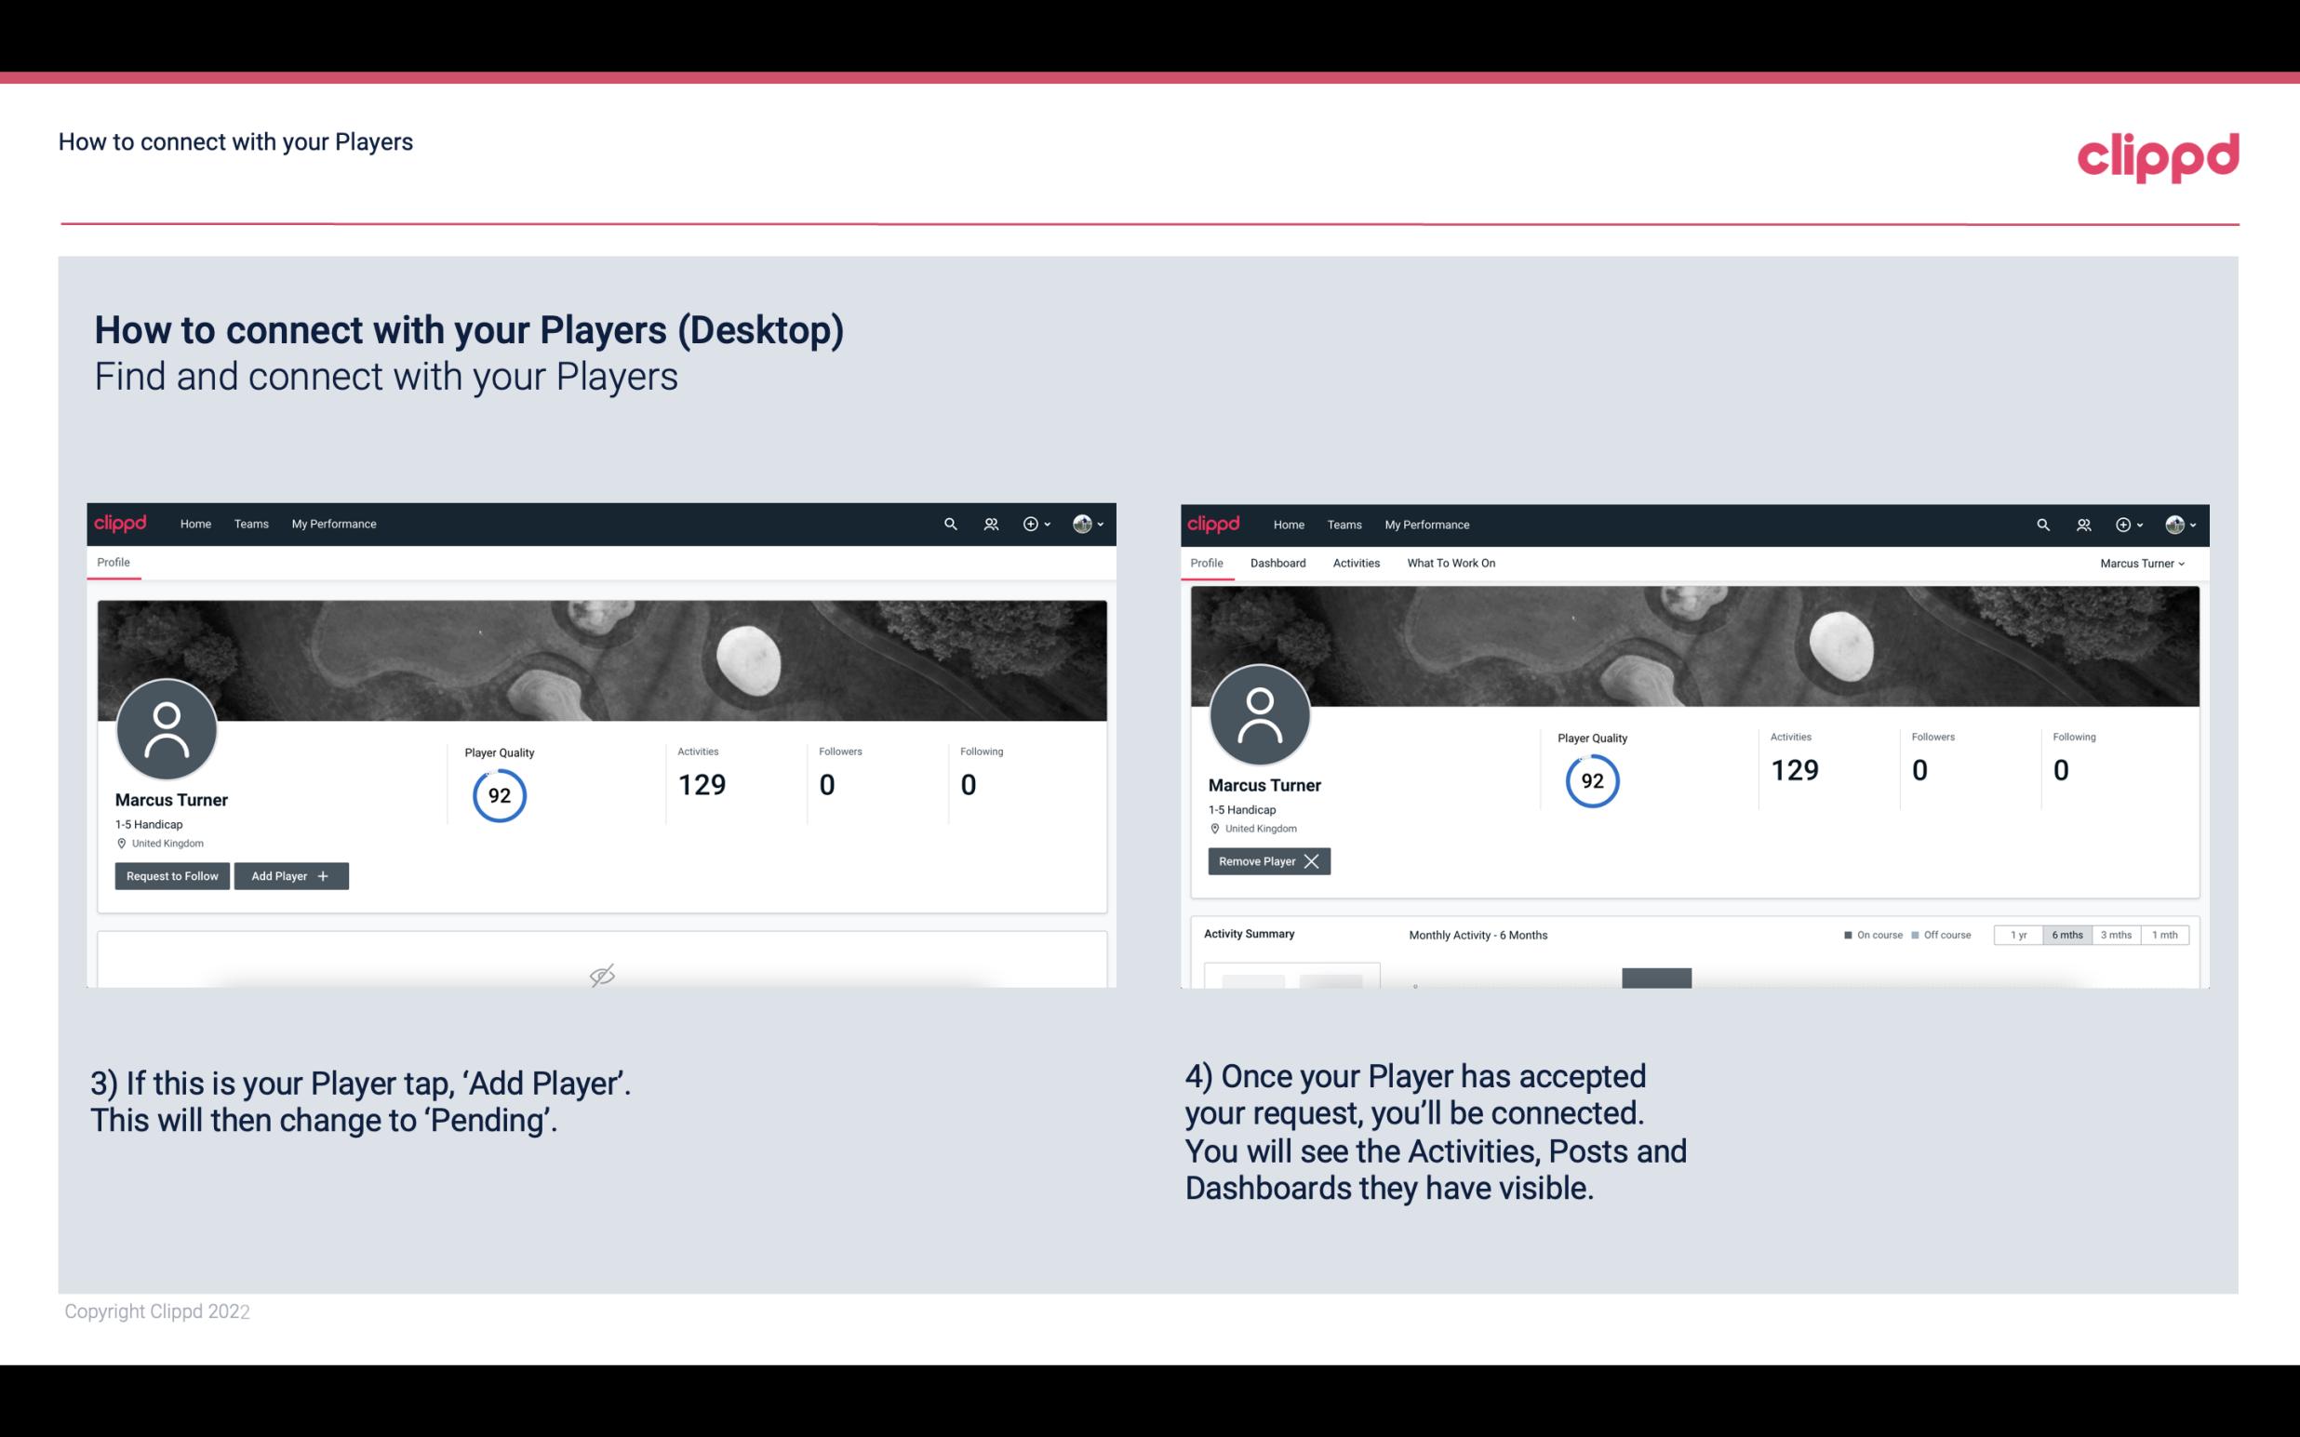Click the Activities tab in right panel
The width and height of the screenshot is (2300, 1437).
coord(1357,563)
